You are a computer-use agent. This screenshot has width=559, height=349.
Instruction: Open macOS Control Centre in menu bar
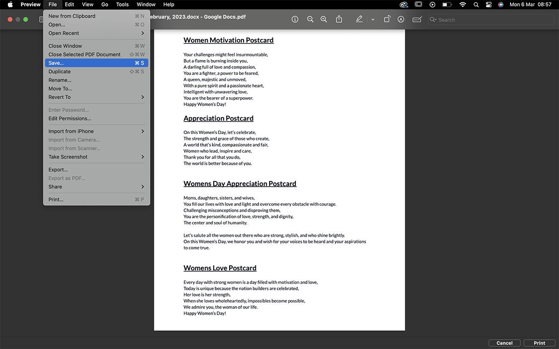click(489, 4)
